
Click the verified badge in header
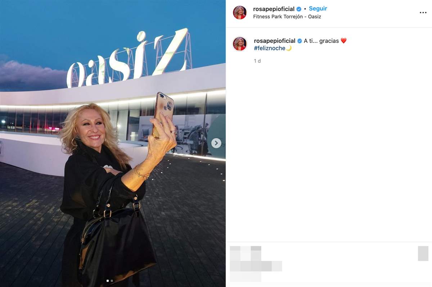(x=299, y=9)
